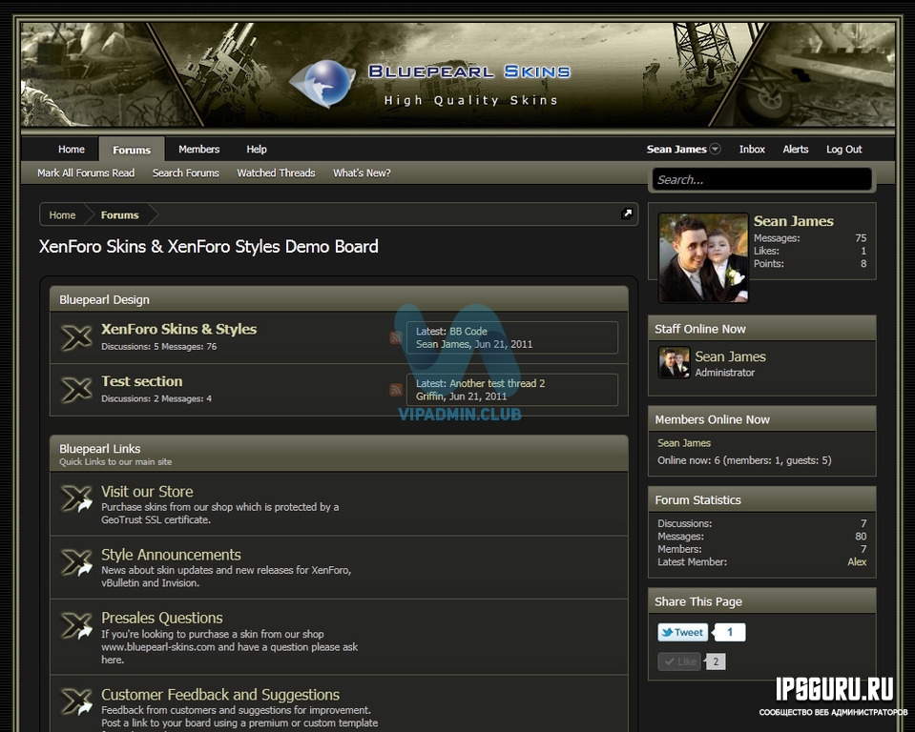The height and width of the screenshot is (732, 915).
Task: Click the Forum Statistics heading
Action: (697, 500)
